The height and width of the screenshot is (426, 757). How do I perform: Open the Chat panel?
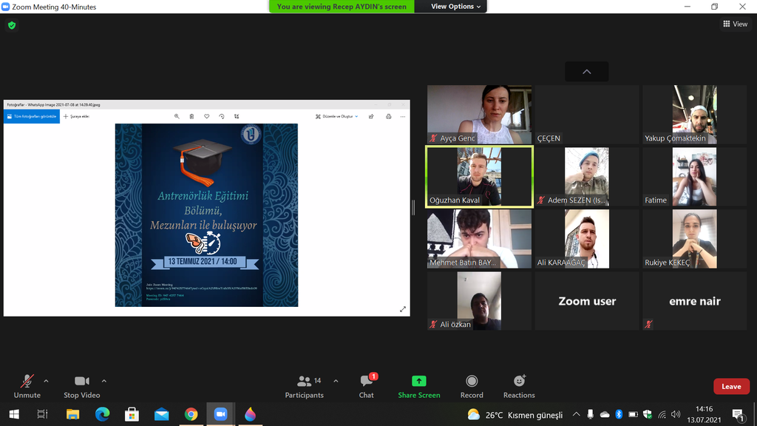click(366, 386)
